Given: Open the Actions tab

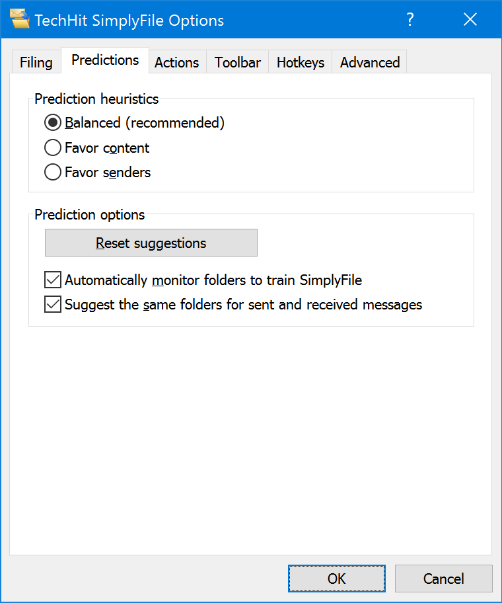Looking at the screenshot, I should pyautogui.click(x=176, y=62).
